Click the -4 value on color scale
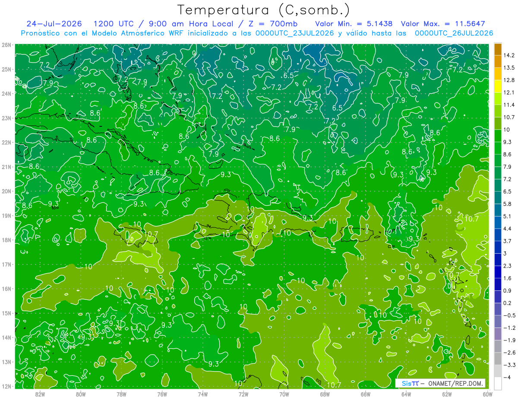 pyautogui.click(x=507, y=377)
